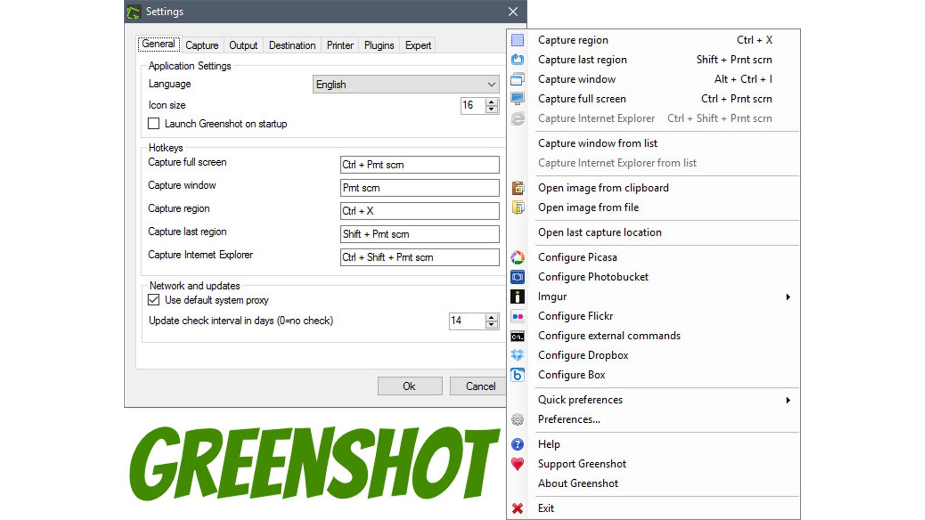Click the Internet Explorer icon in menu
This screenshot has height=520, width=925.
pyautogui.click(x=517, y=118)
